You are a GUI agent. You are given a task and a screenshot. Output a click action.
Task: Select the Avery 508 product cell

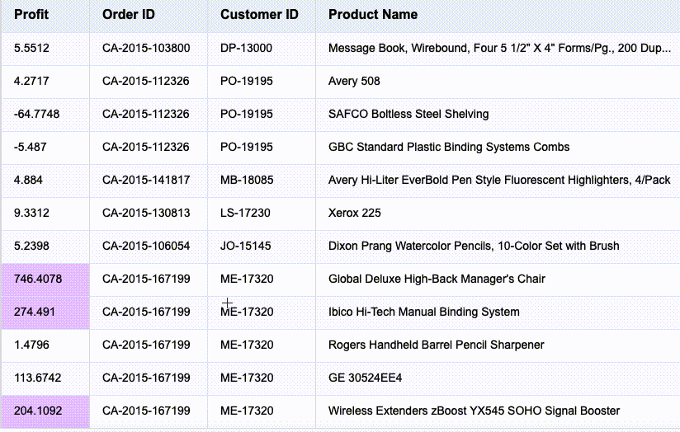pyautogui.click(x=354, y=81)
